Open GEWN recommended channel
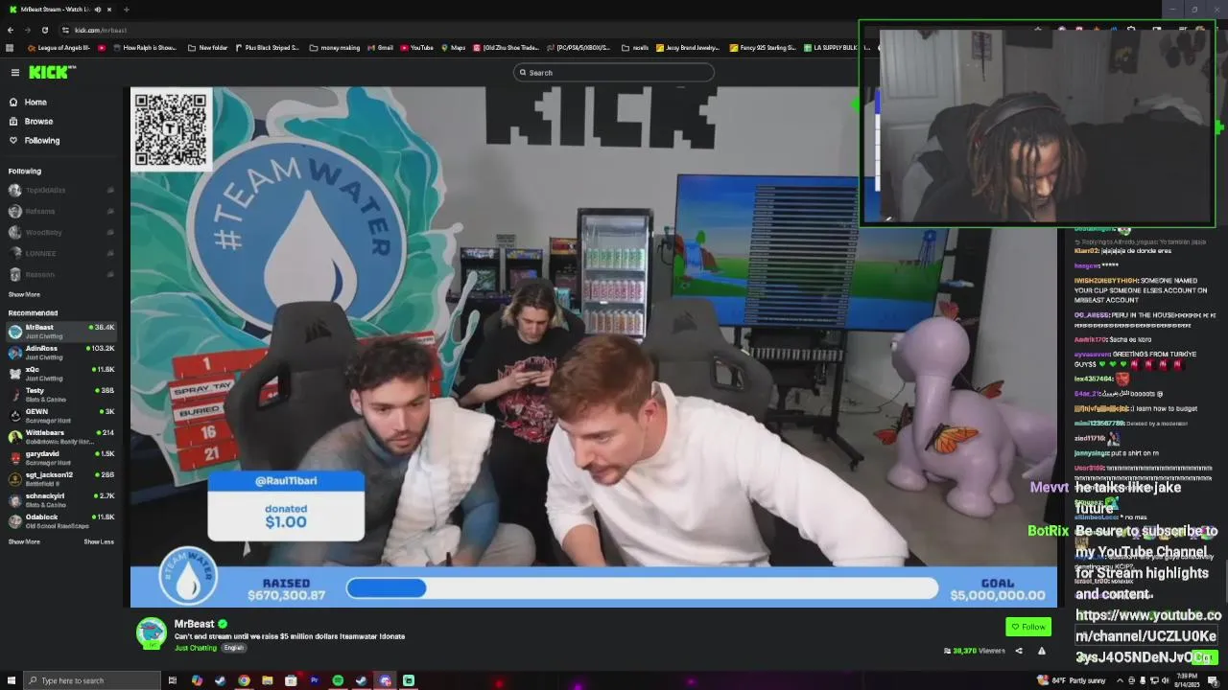Image resolution: width=1228 pixels, height=690 pixels. [61, 415]
